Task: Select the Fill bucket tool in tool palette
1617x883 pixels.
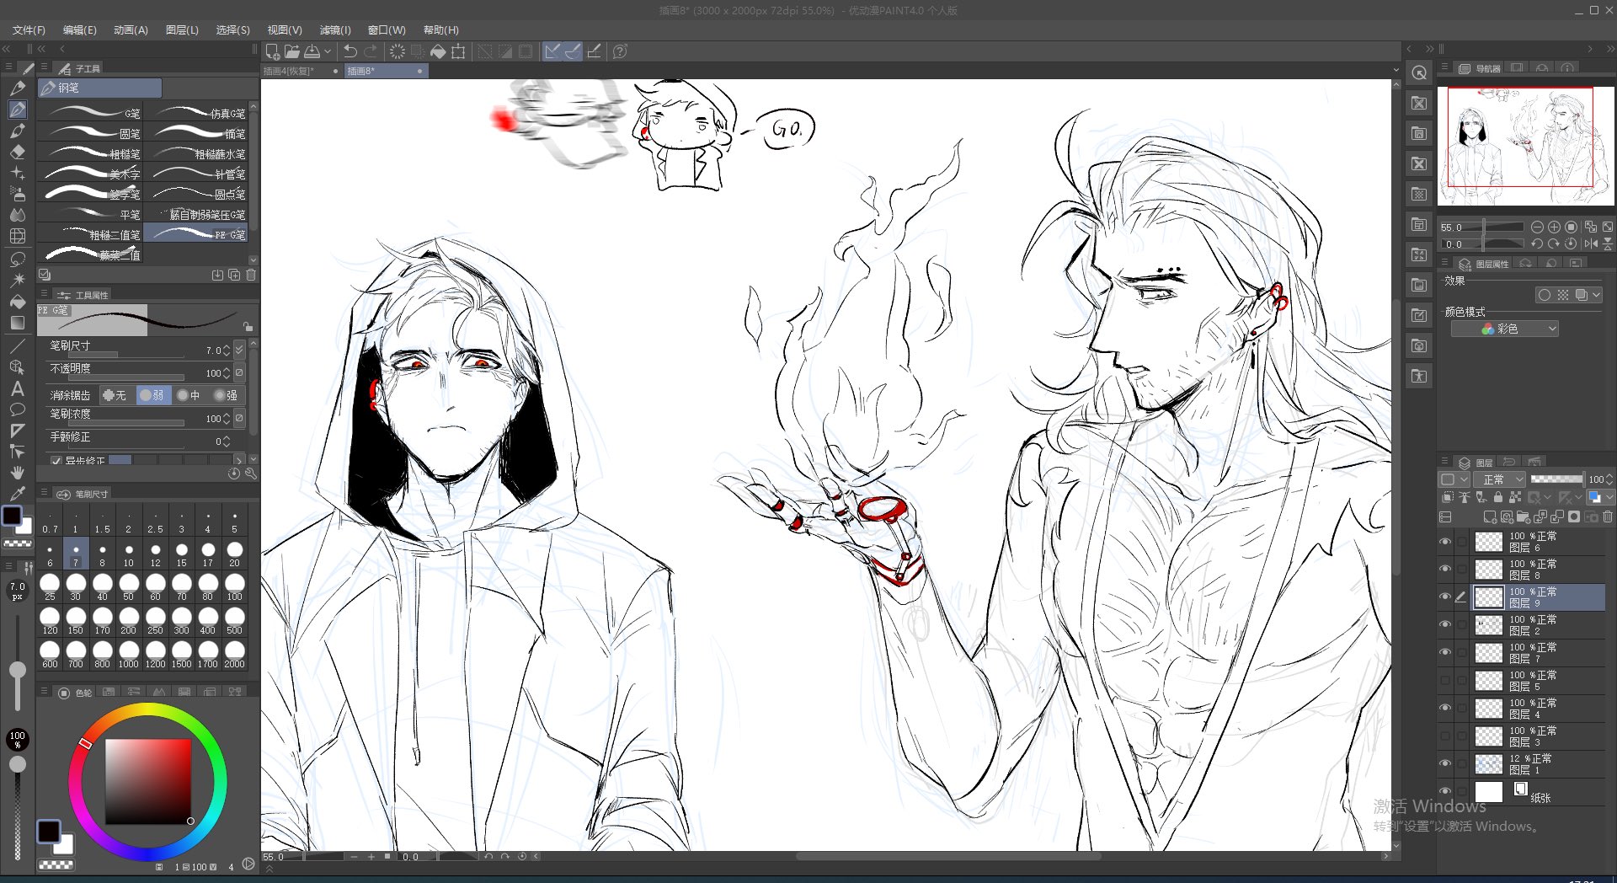Action: pyautogui.click(x=17, y=301)
